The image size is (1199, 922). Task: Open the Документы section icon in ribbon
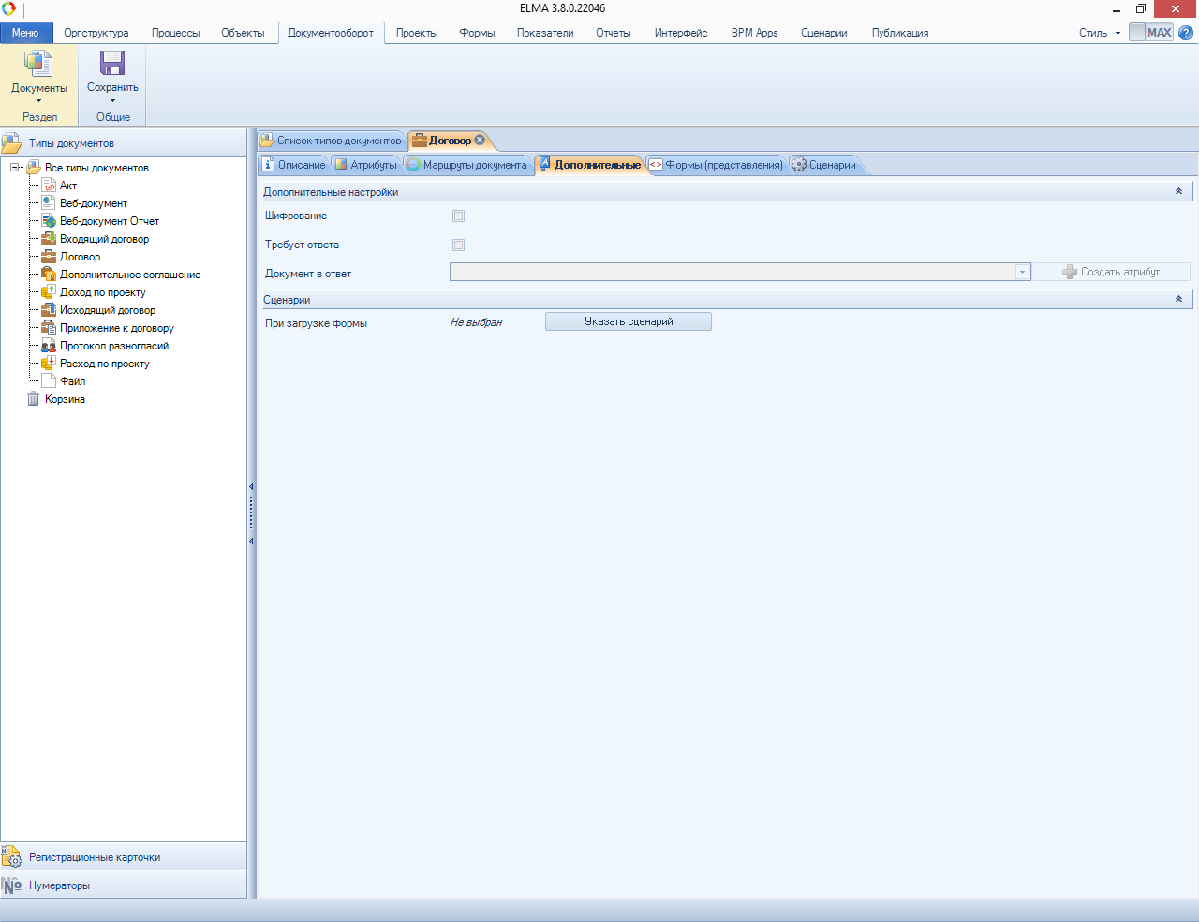click(38, 64)
